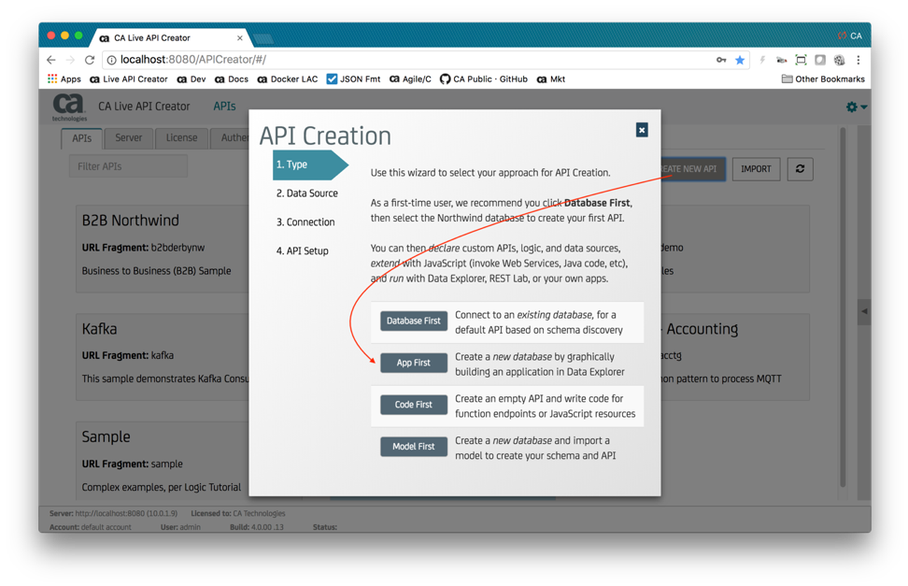Close the API Creation dialog
This screenshot has height=586, width=908.
click(642, 130)
